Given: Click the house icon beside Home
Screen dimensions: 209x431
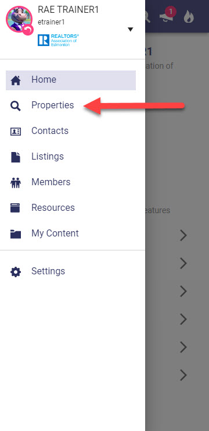Looking at the screenshot, I should click(16, 80).
